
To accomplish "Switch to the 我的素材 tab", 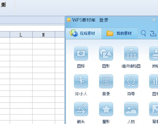I will click(x=120, y=33).
